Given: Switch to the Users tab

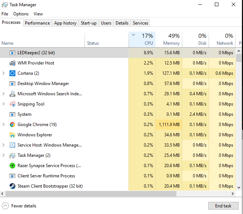Looking at the screenshot, I should click(106, 23).
